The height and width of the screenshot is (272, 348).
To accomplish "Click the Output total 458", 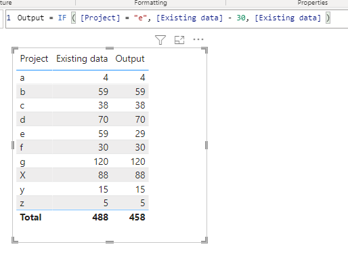I will pyautogui.click(x=137, y=217).
